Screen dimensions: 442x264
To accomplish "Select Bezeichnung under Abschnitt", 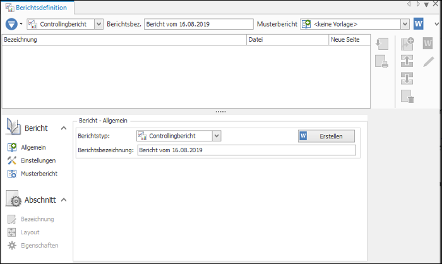I will tap(37, 219).
